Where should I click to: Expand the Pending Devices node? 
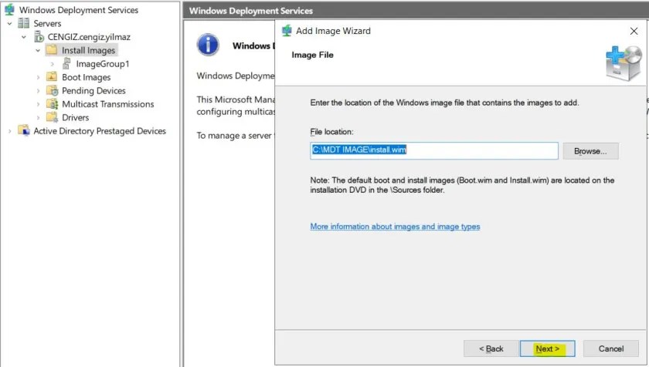pos(38,91)
